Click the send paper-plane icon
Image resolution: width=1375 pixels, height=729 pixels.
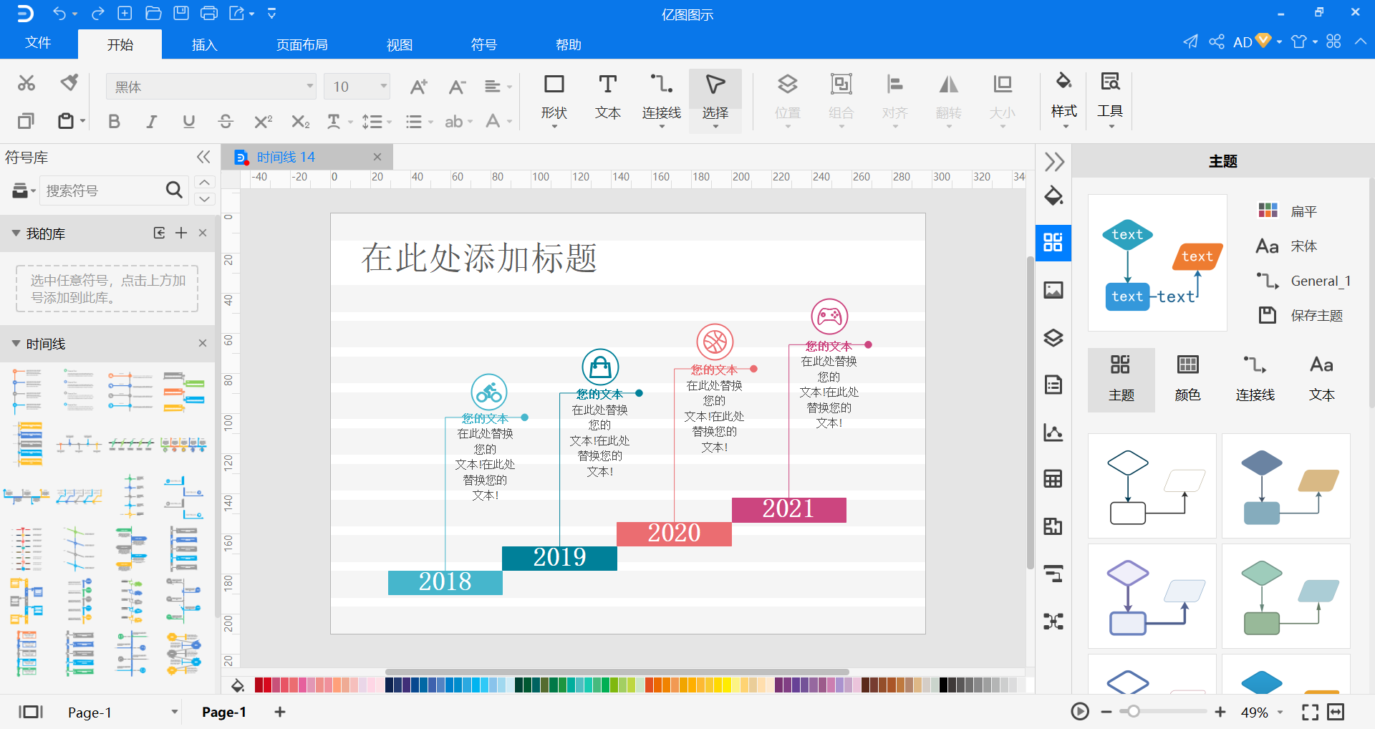pyautogui.click(x=1190, y=42)
